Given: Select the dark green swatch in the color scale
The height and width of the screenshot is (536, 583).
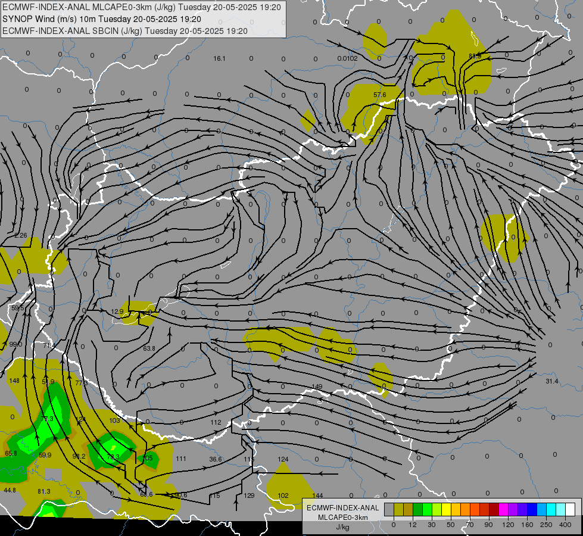Looking at the screenshot, I should coord(418,509).
